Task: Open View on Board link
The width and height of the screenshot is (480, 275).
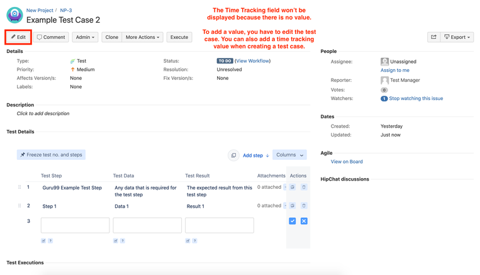Action: coord(347,162)
